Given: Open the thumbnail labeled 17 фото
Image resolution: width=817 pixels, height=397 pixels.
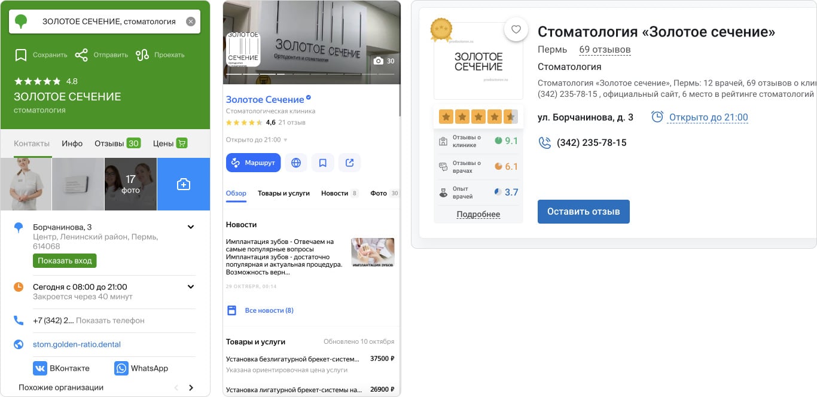Looking at the screenshot, I should coord(130,184).
